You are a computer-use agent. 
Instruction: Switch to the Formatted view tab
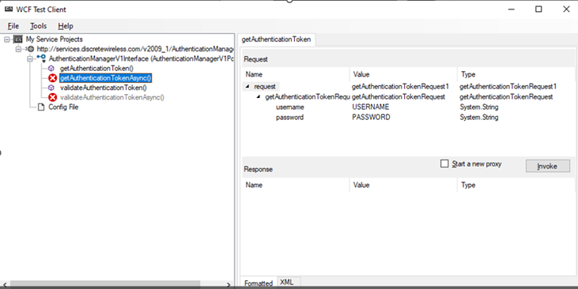(259, 283)
